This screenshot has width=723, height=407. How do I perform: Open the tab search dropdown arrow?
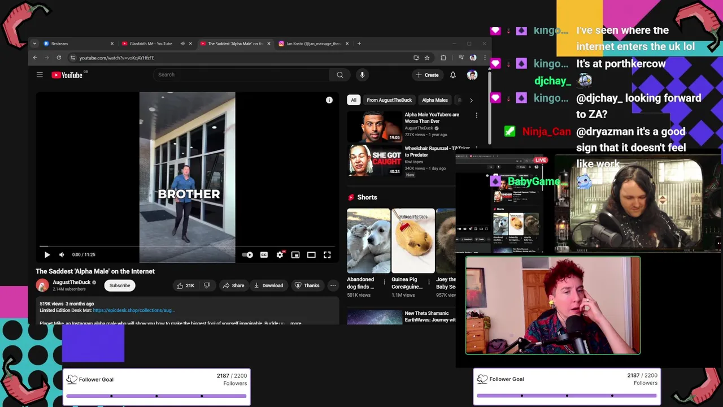coord(34,44)
